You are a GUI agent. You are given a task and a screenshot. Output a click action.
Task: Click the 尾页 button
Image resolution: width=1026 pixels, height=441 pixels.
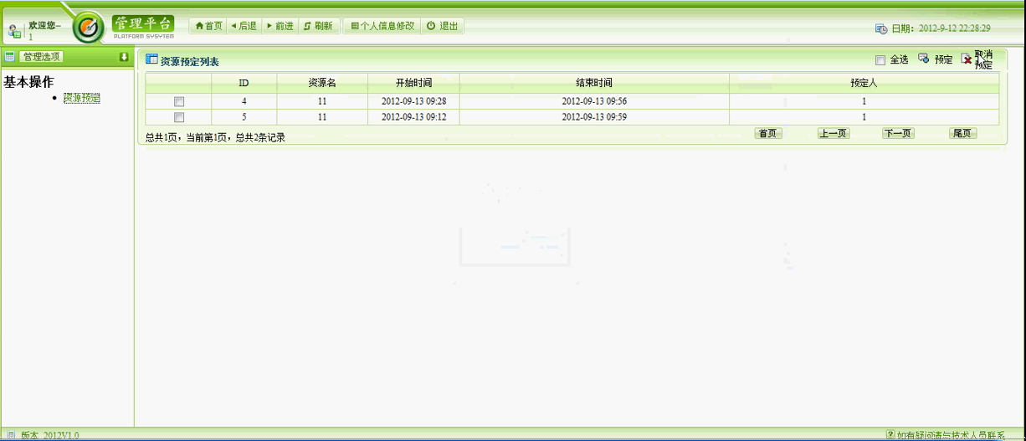962,133
